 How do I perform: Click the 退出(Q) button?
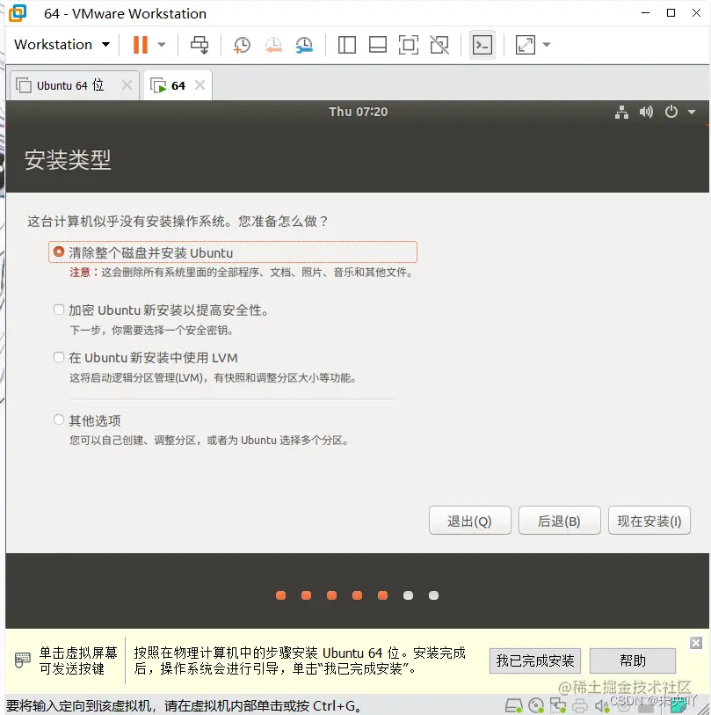(470, 521)
